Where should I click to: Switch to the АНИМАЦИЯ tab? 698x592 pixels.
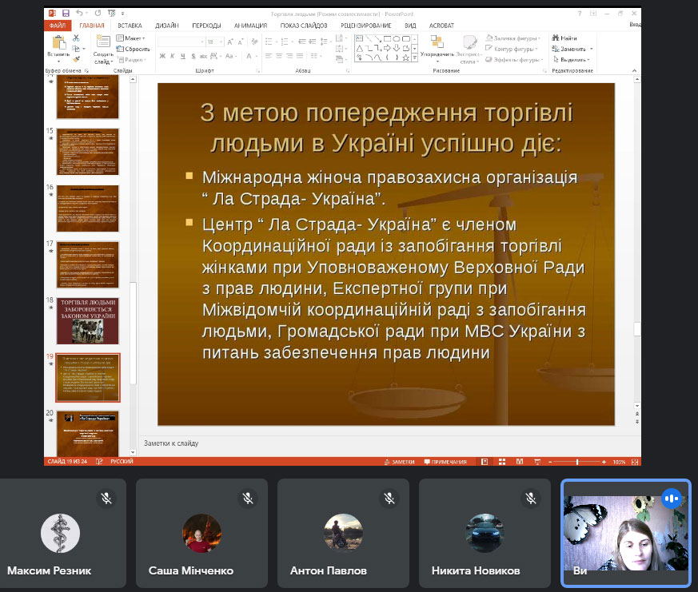pos(250,26)
